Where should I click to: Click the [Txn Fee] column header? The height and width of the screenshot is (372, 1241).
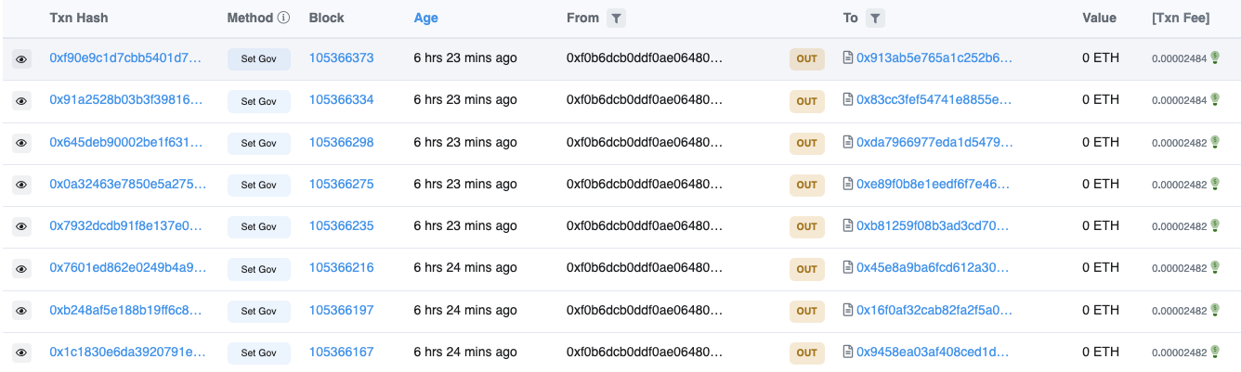1181,18
